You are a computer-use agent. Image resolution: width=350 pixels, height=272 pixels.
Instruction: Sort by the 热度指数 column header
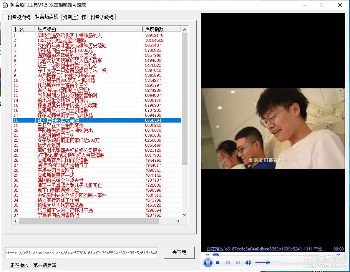tap(162, 29)
